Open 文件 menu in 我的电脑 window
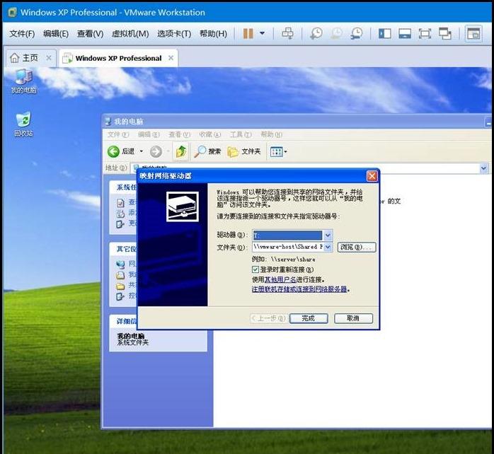 click(117, 135)
